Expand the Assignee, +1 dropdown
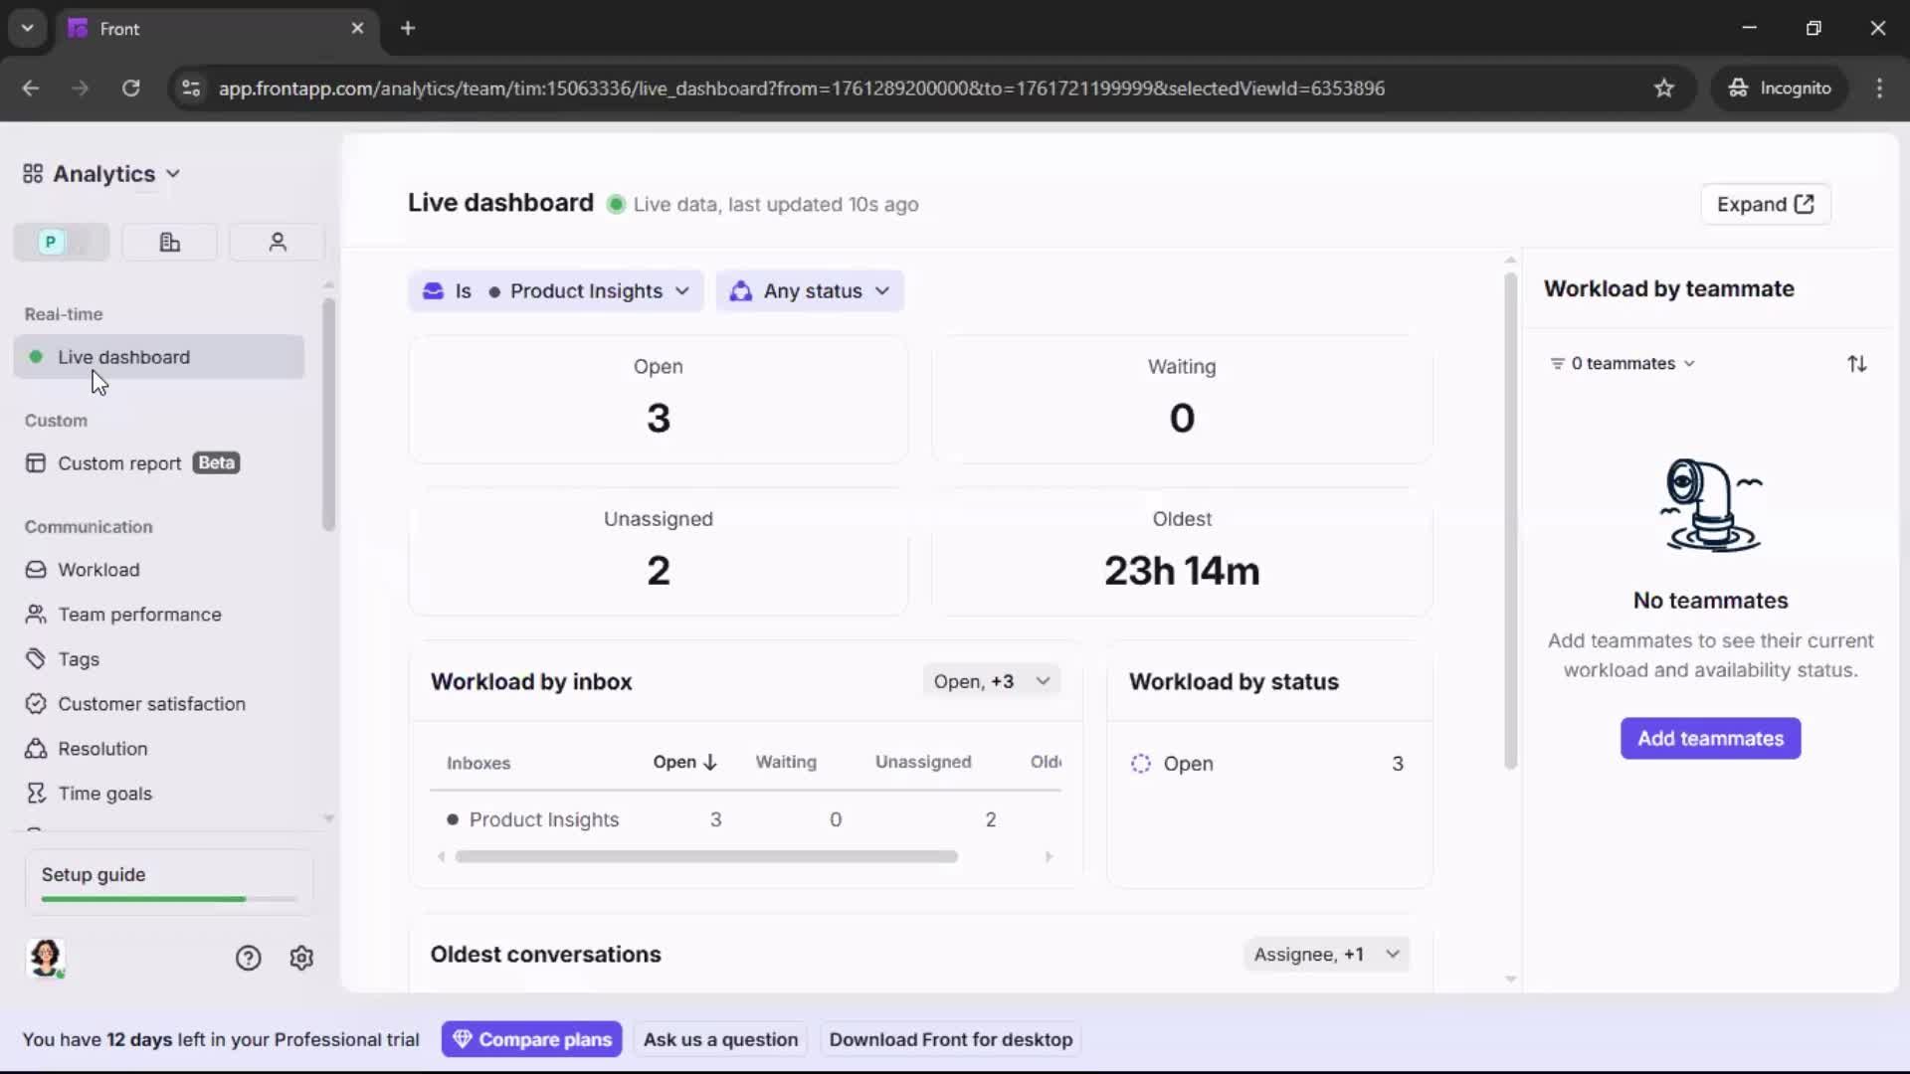 point(1326,954)
